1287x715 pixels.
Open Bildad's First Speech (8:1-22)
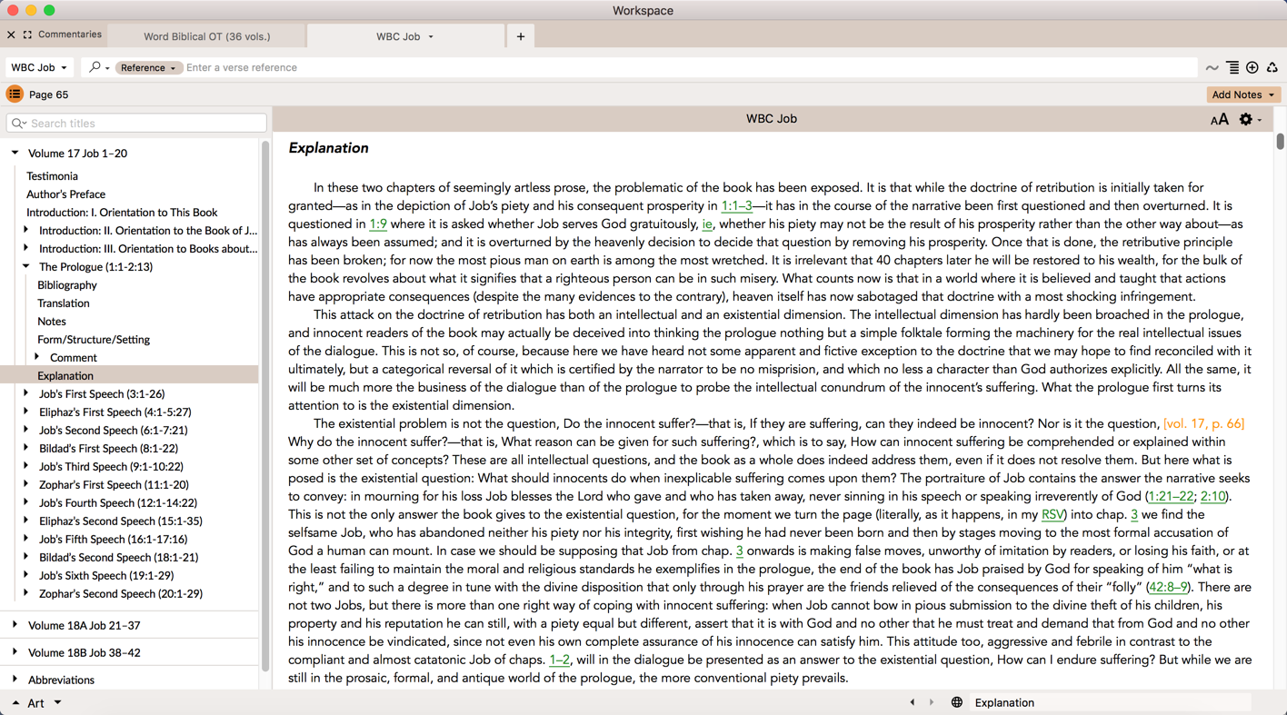[108, 448]
